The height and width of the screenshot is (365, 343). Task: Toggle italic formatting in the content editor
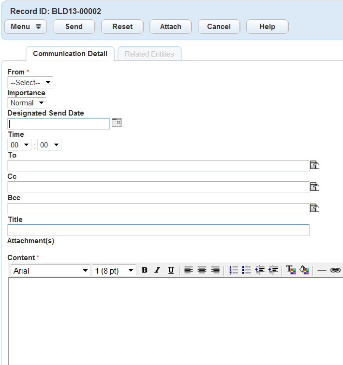click(157, 271)
